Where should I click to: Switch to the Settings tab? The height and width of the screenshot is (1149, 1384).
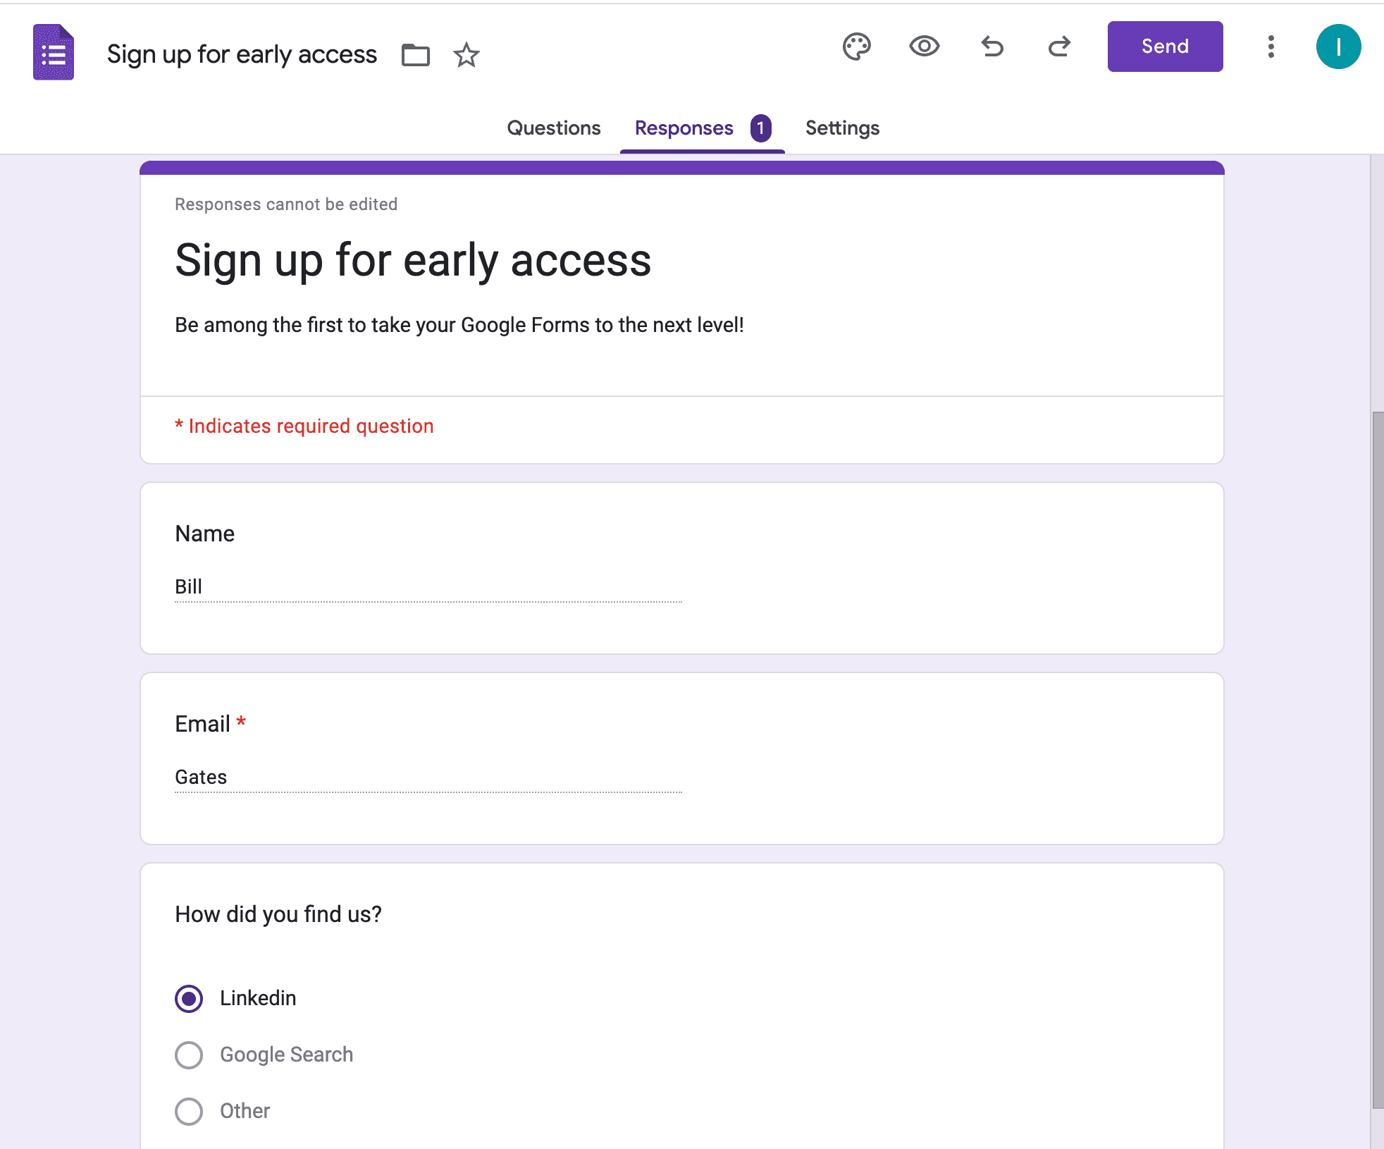pos(842,128)
